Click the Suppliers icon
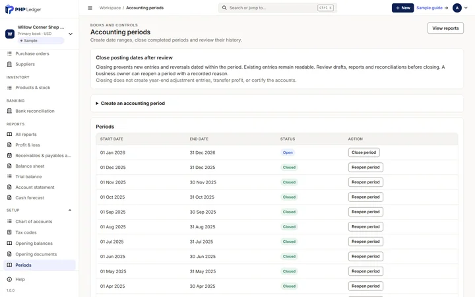This screenshot has width=475, height=297. click(x=9, y=64)
